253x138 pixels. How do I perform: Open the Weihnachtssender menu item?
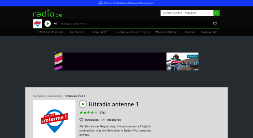click(50, 32)
